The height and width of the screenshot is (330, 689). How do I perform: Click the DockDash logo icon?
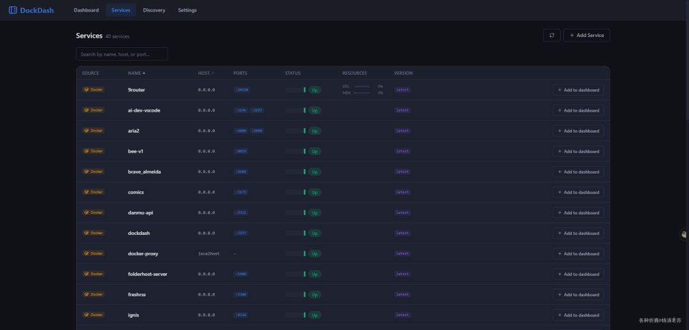point(13,10)
